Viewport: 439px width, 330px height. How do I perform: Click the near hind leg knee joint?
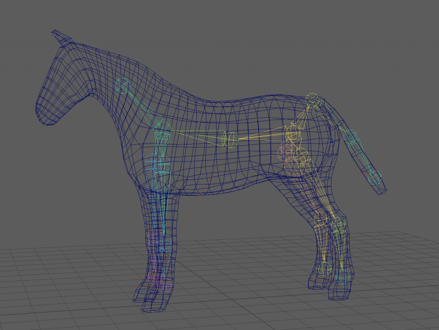(338, 223)
